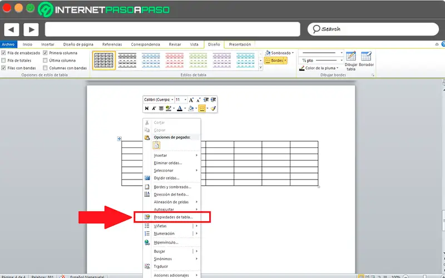Switch to the Revisar tab

tap(175, 44)
